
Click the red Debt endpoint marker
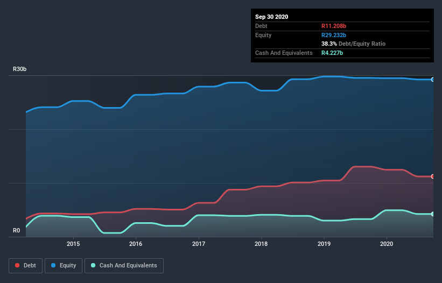(433, 176)
